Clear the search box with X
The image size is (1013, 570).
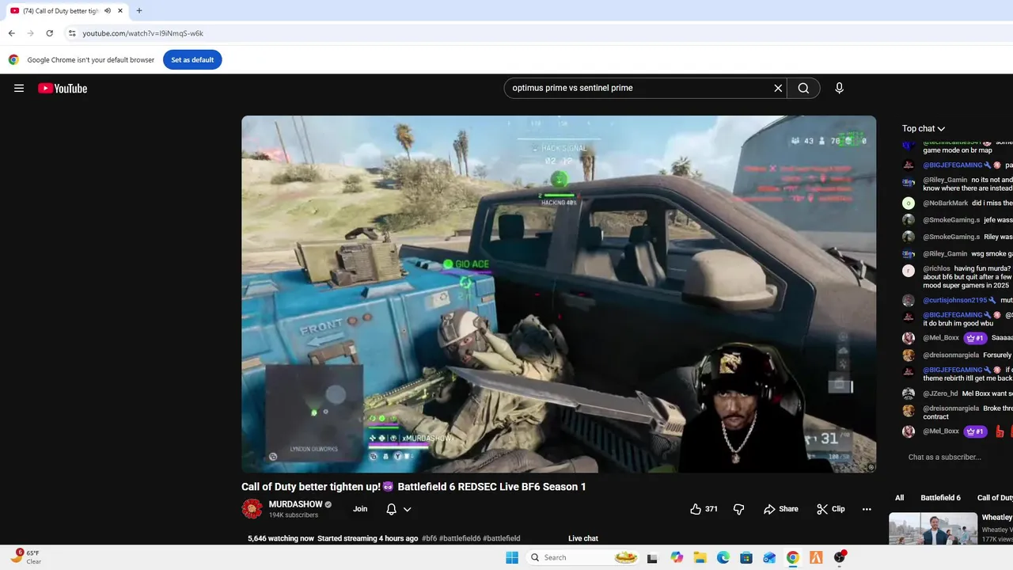[778, 88]
